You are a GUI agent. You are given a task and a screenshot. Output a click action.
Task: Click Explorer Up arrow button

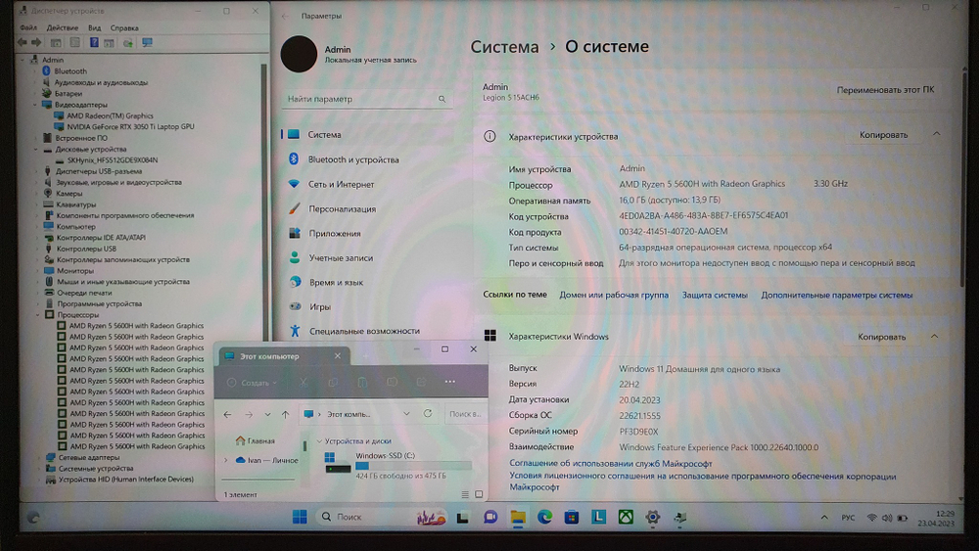click(x=285, y=414)
